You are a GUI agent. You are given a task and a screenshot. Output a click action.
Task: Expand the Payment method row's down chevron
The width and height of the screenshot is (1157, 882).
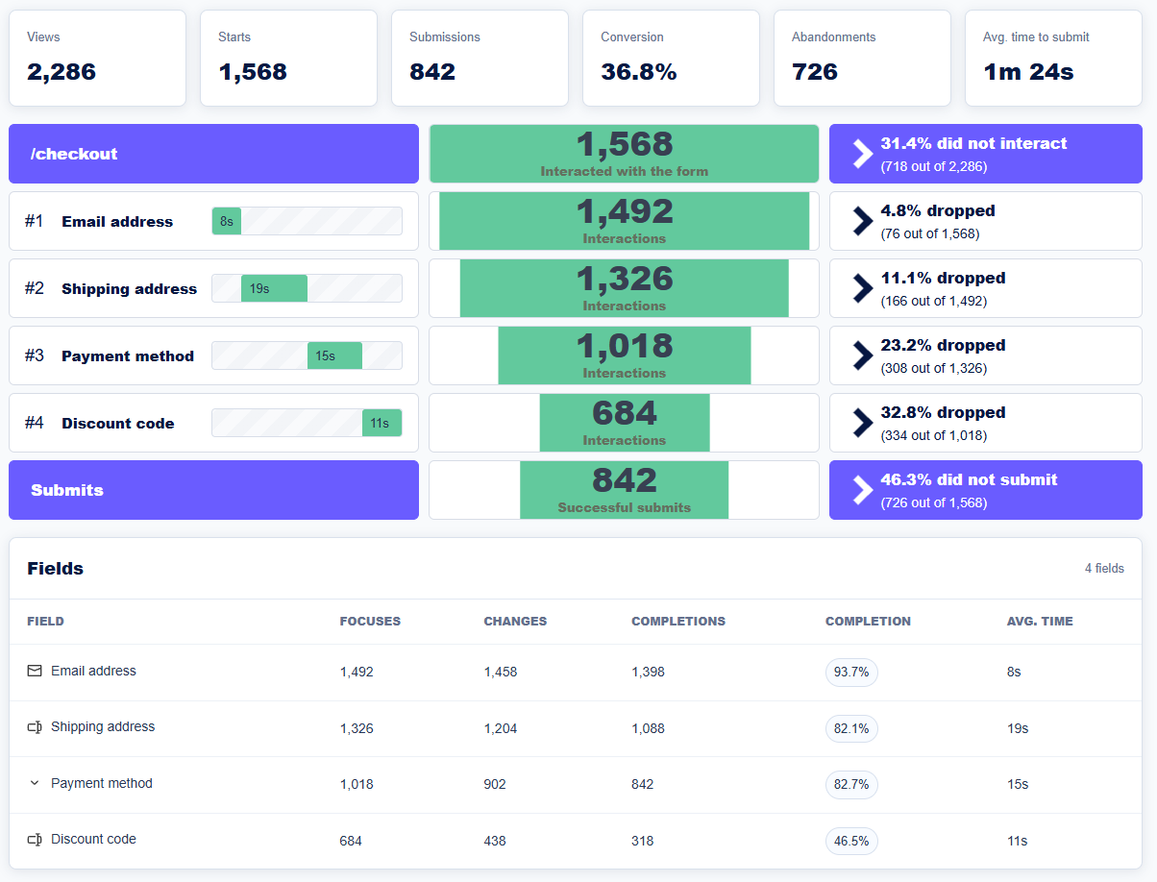[x=35, y=783]
